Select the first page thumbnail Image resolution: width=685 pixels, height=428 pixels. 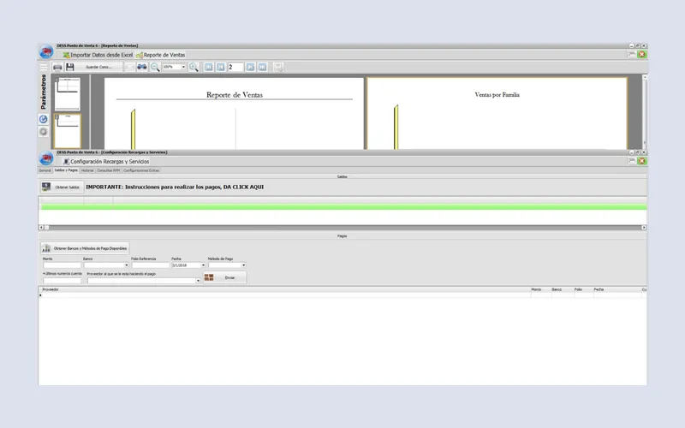coord(68,94)
